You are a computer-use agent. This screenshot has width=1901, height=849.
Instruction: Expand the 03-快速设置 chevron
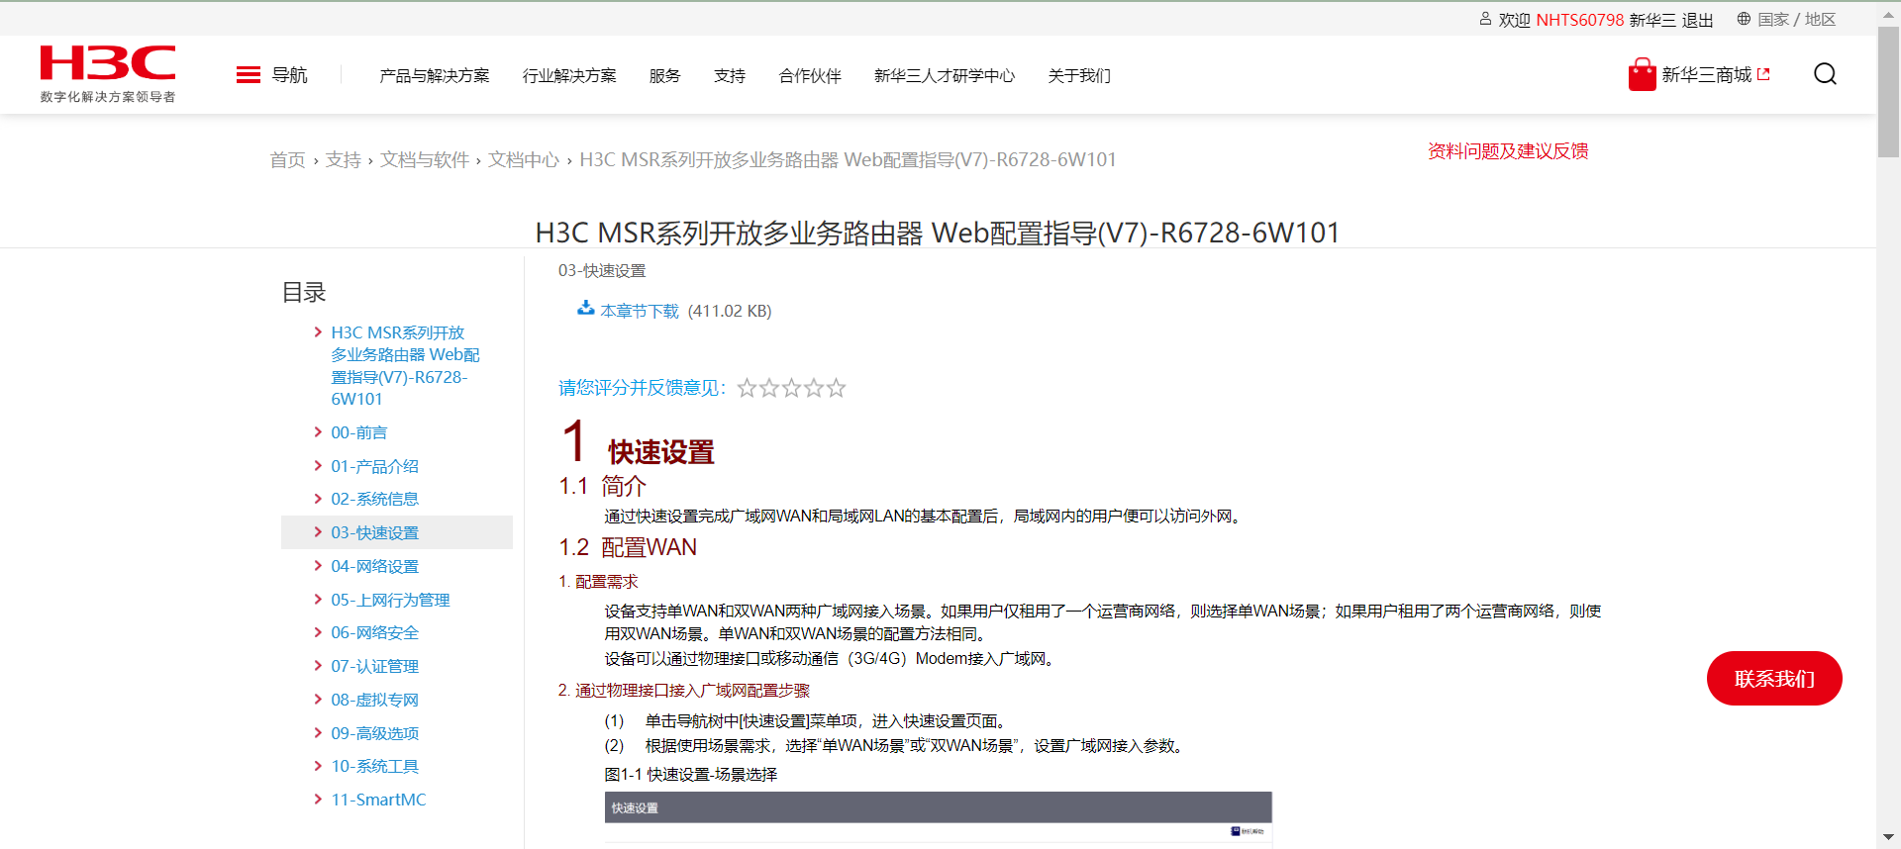pyautogui.click(x=318, y=531)
